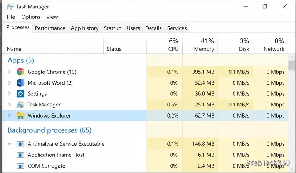296x173 pixels.
Task: Select Antimalware Service Executable name
Action: (x=66, y=144)
